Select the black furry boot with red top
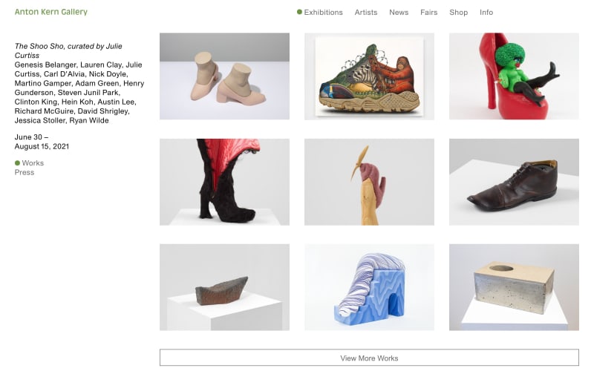The image size is (594, 371). pyautogui.click(x=224, y=182)
